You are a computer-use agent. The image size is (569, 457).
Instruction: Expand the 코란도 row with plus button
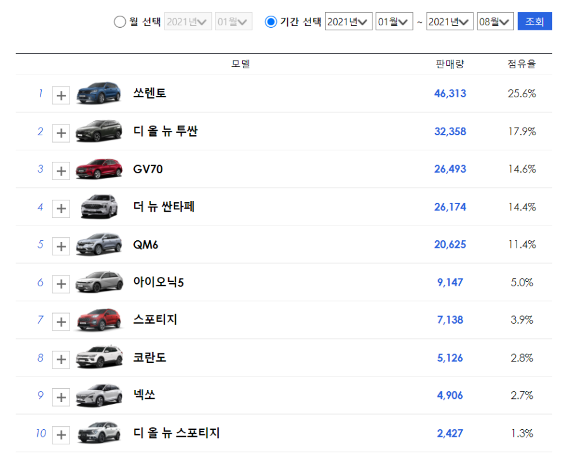click(61, 360)
